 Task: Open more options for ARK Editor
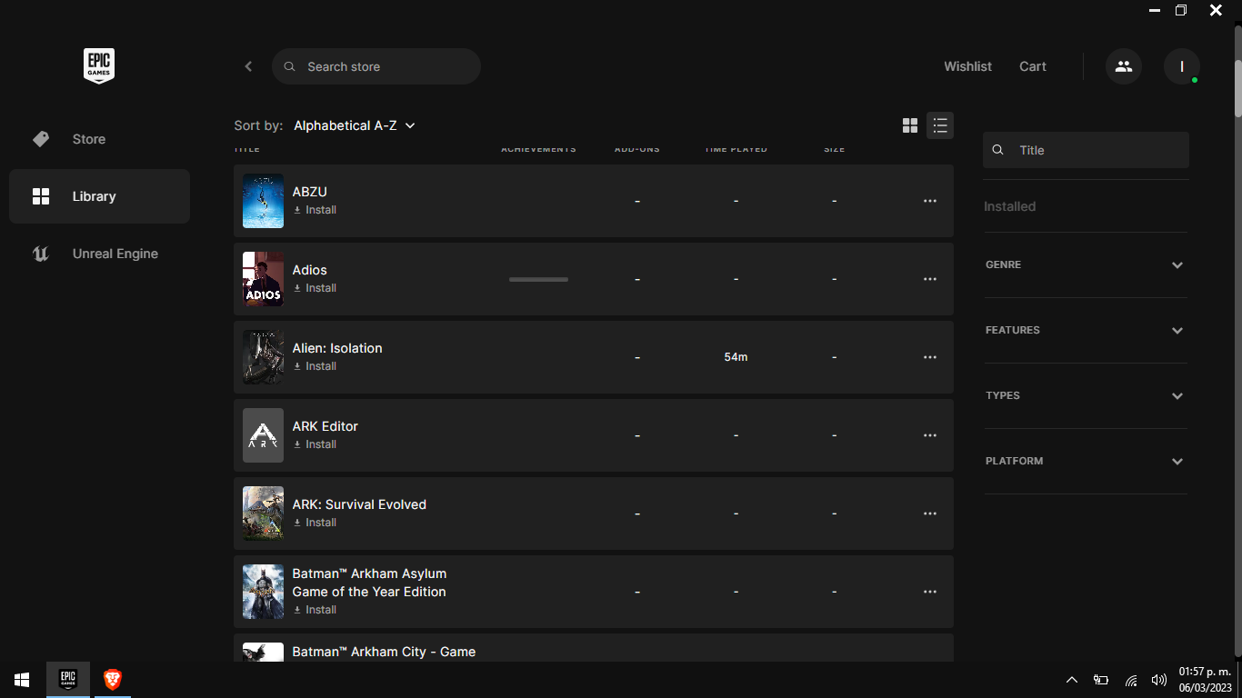click(930, 435)
